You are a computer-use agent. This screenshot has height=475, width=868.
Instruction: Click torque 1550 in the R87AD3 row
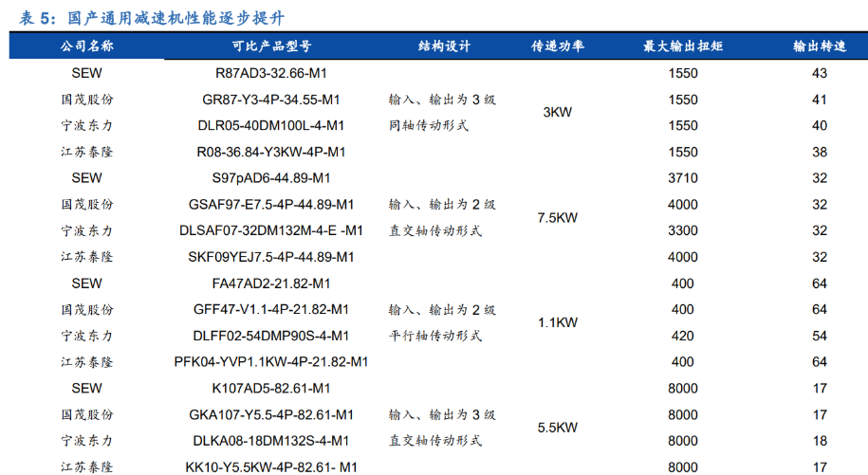[683, 73]
